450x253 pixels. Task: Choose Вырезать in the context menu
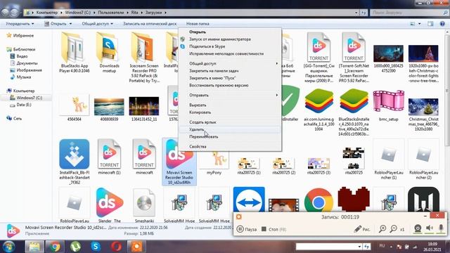tap(198, 105)
